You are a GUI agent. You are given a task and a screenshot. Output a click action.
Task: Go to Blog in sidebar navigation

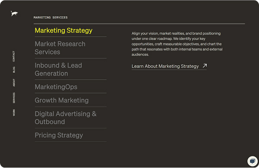(x=14, y=70)
